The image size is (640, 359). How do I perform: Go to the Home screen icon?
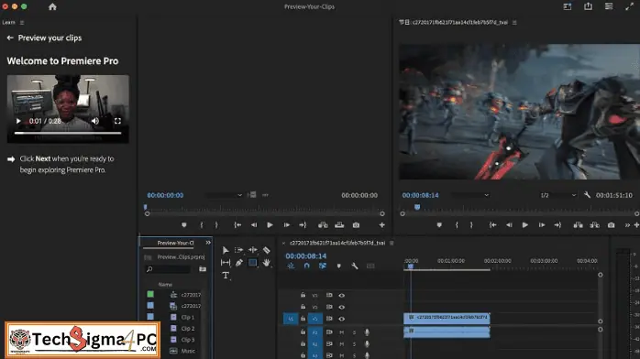click(52, 7)
